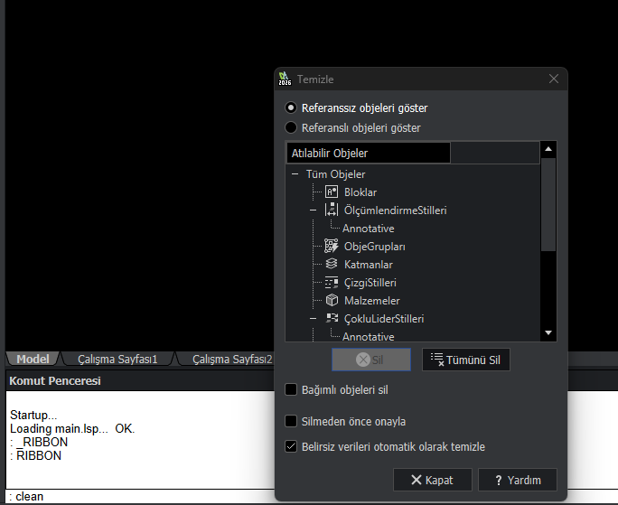Click the 'Kapat' button
The image size is (618, 505).
click(433, 480)
